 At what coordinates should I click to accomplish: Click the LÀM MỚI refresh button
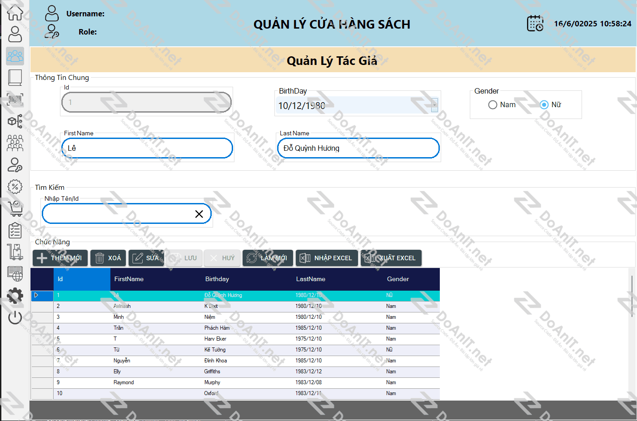point(268,258)
